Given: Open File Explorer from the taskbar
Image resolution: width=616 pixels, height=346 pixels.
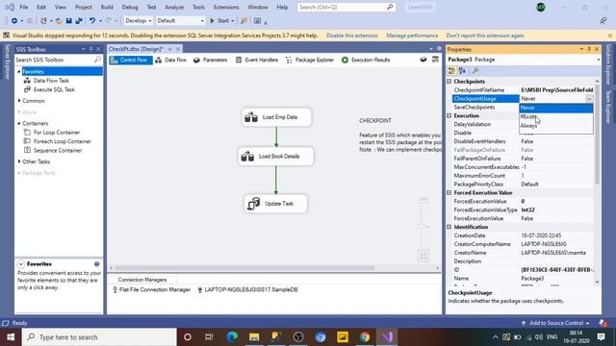Looking at the screenshot, I should coord(254,337).
